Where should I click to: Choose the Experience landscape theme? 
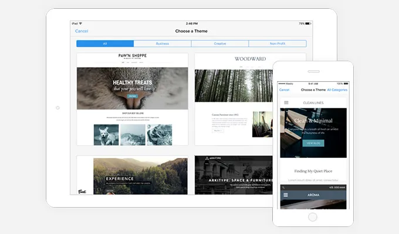coord(132,175)
